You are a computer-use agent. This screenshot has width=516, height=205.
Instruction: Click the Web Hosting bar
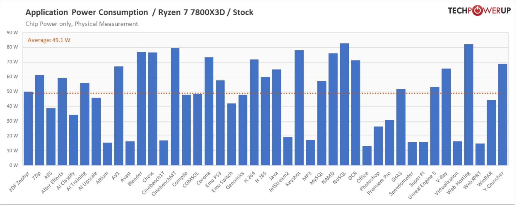point(469,105)
